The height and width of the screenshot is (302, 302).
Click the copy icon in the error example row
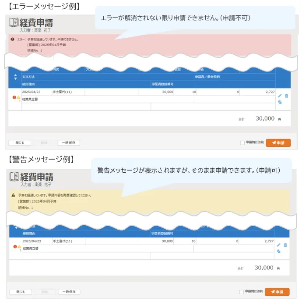pos(280,102)
